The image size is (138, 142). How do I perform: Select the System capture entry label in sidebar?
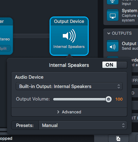pos(129,11)
